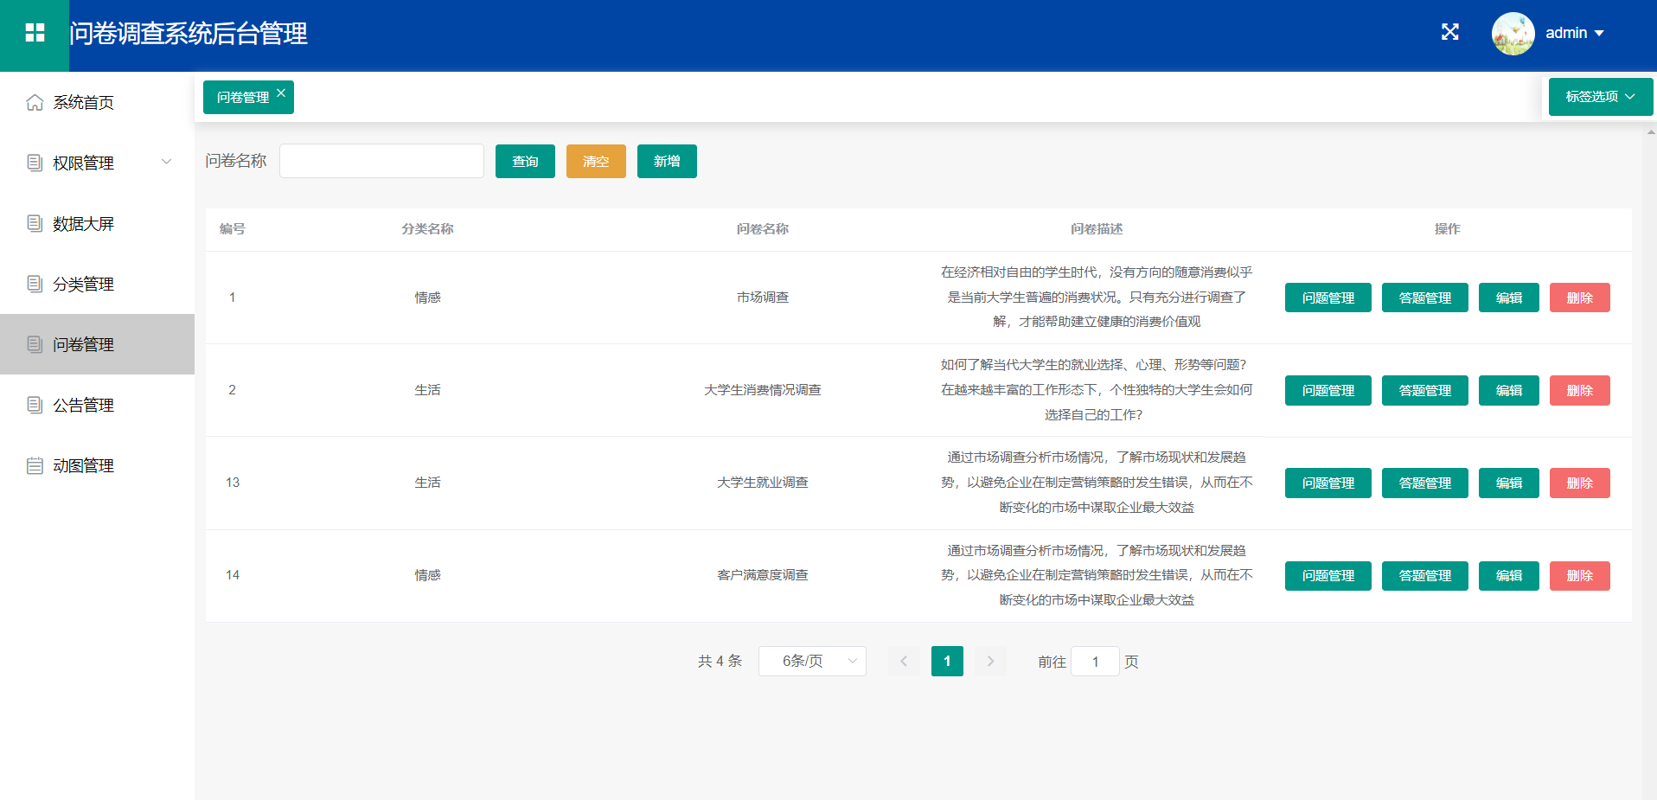The height and width of the screenshot is (800, 1657).
Task: Open 问题管理 for 大学生就业调查
Action: (x=1328, y=483)
